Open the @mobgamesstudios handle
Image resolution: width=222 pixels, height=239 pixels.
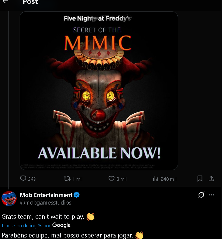[x=46, y=203]
